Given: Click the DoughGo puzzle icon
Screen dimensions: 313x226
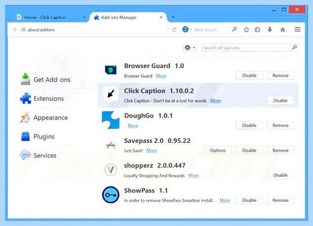Looking at the screenshot, I should tap(111, 120).
